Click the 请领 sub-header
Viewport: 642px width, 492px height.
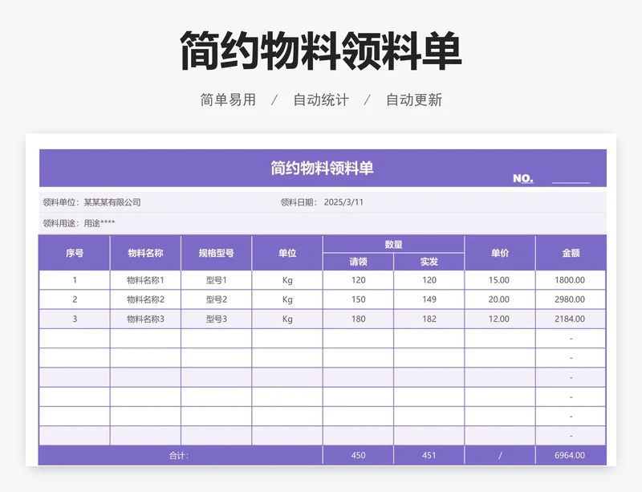coord(358,262)
